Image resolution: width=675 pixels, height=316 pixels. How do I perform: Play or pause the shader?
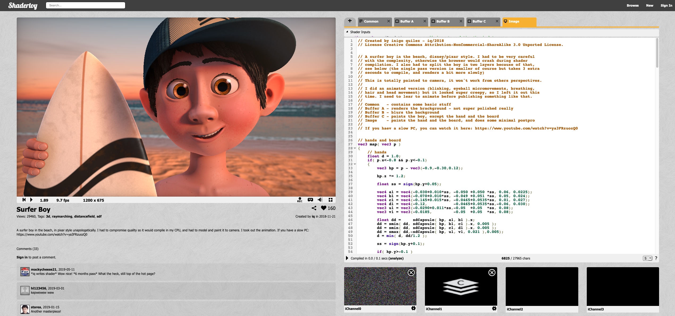click(x=31, y=200)
